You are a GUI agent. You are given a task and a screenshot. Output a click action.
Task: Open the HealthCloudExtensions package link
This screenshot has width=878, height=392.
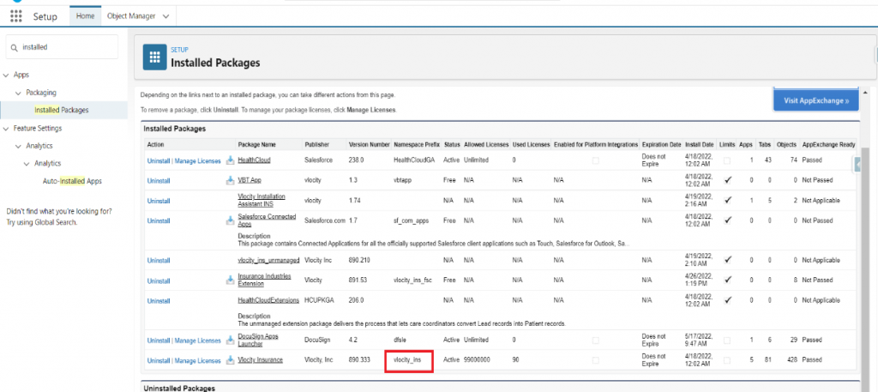point(268,300)
